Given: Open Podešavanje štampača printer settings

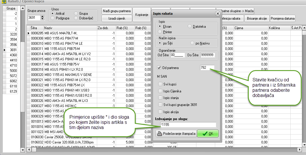Looking at the screenshot, I should click(176, 133).
